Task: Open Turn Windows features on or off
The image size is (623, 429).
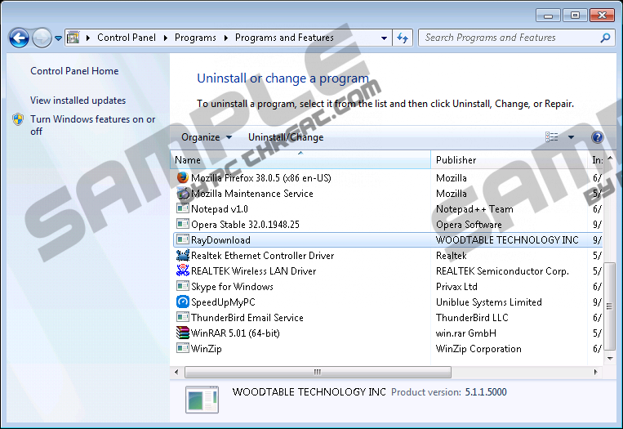Action: click(x=92, y=125)
